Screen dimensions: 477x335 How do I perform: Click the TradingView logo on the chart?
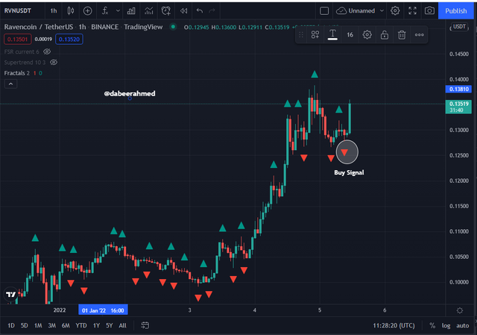click(11, 294)
